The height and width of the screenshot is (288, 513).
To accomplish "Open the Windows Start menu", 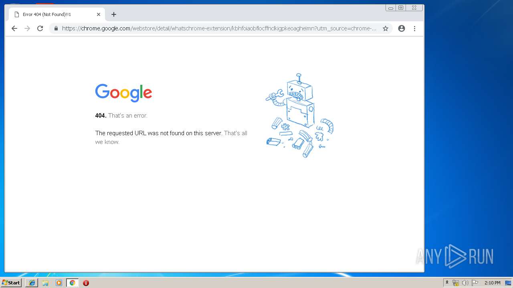I will [x=11, y=283].
